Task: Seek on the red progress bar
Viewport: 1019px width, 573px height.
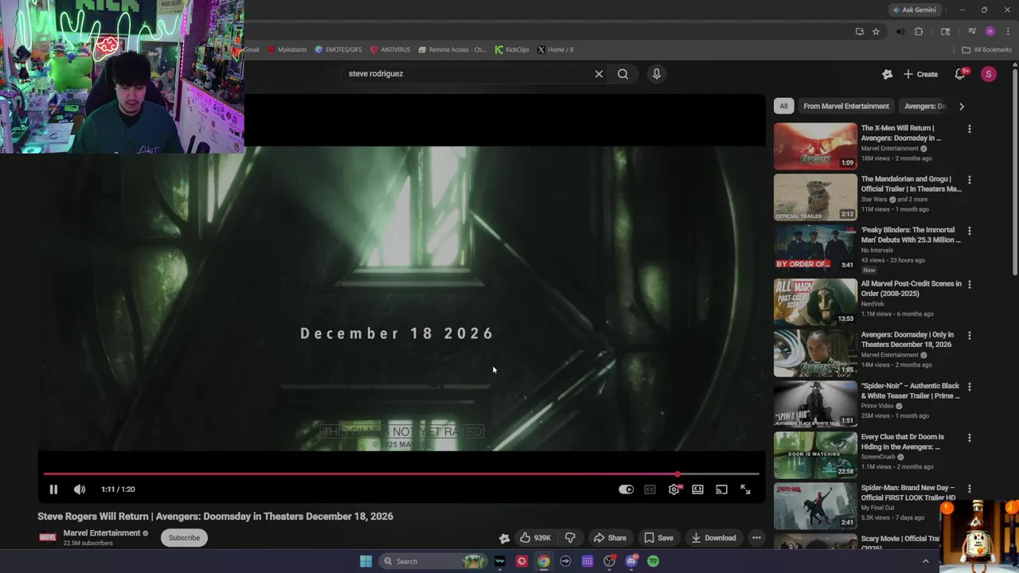Action: click(x=401, y=474)
